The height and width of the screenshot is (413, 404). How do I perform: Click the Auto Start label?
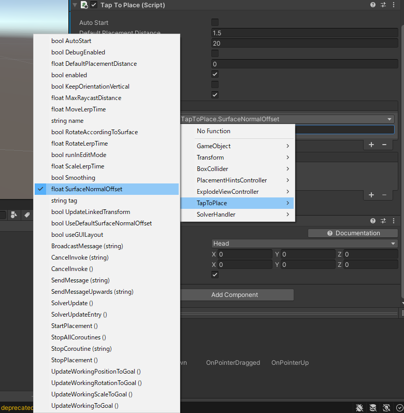point(94,23)
